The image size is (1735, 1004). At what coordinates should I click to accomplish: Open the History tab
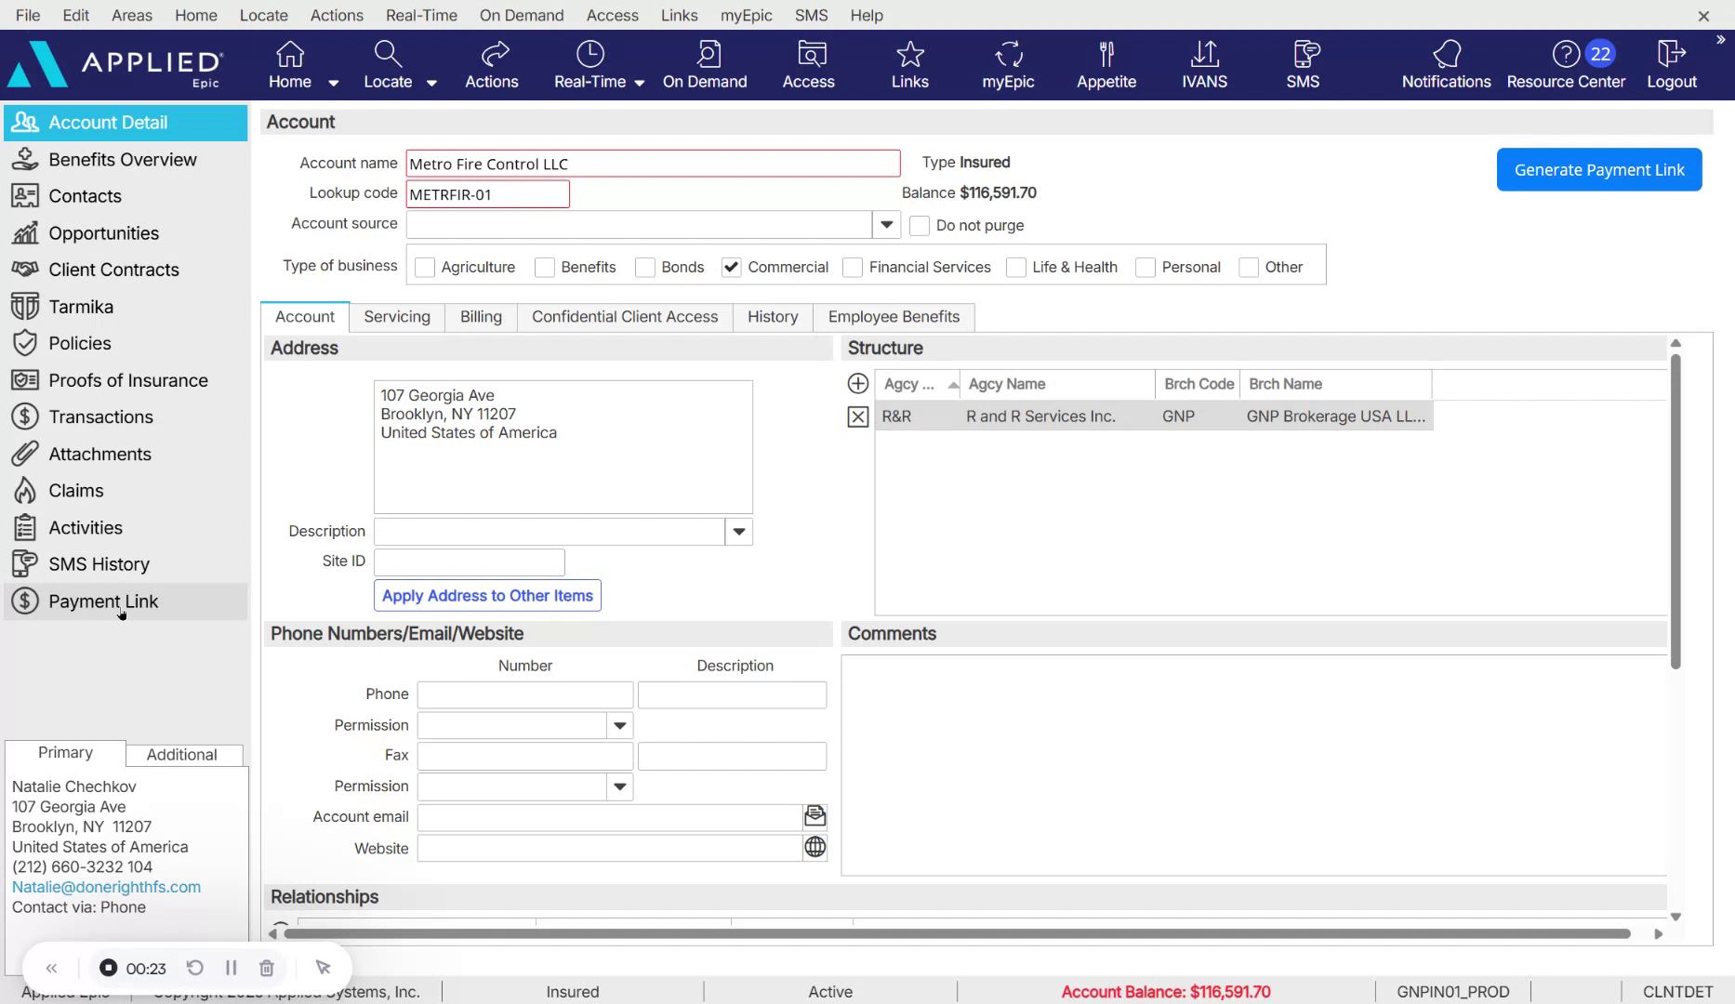click(x=772, y=317)
